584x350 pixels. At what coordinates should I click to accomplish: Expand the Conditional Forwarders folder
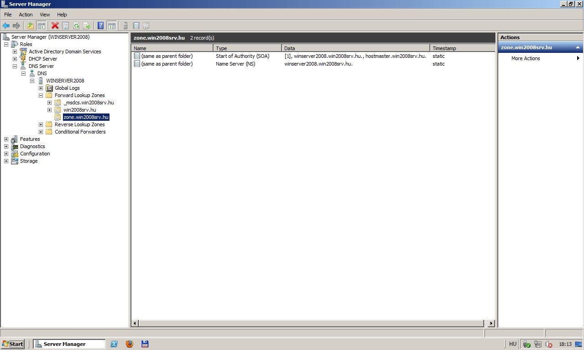41,132
